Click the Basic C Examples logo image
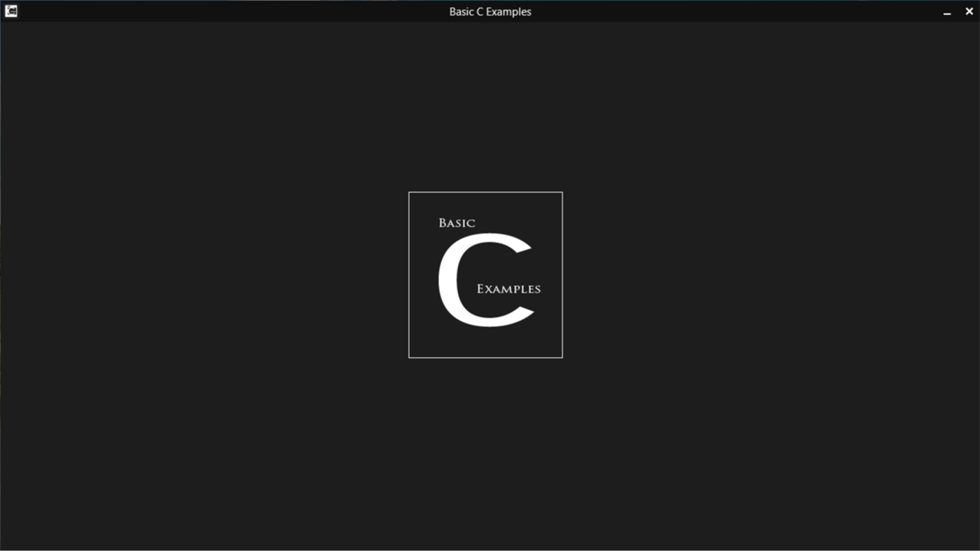 coord(485,274)
